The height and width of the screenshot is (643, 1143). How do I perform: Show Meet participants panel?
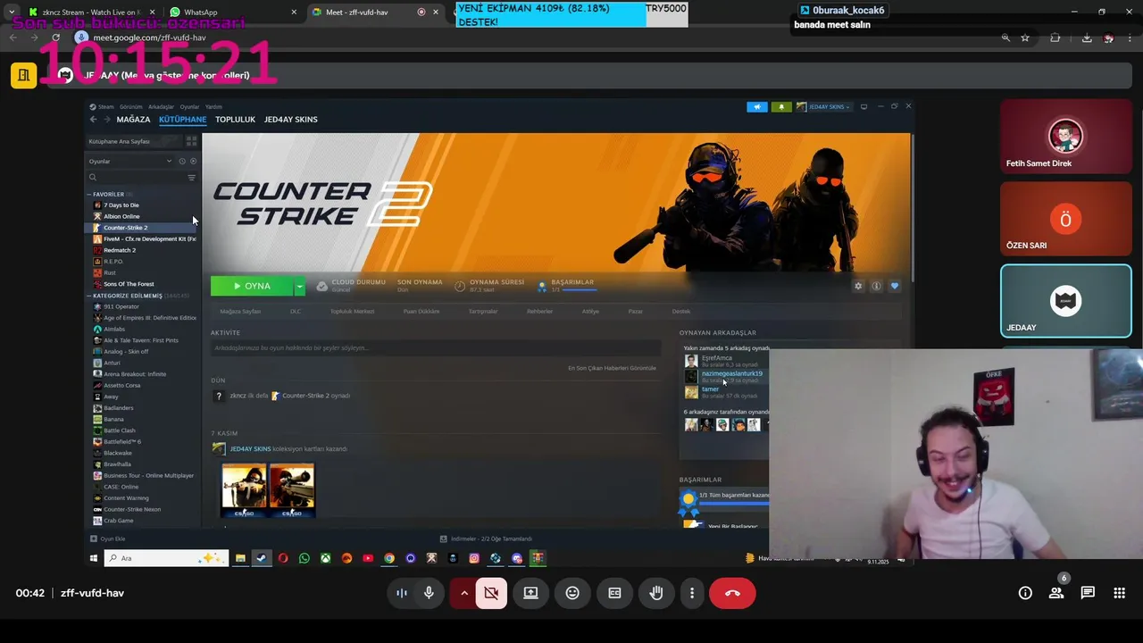pos(1056,593)
